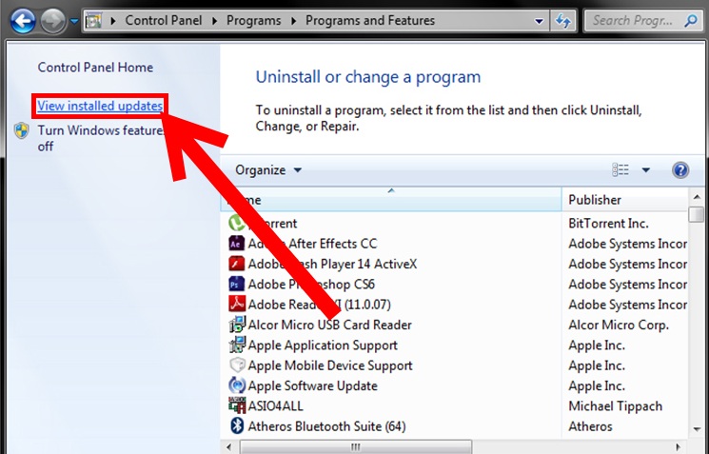
Task: Click the Apple Mobile Device Support icon
Action: tap(236, 365)
